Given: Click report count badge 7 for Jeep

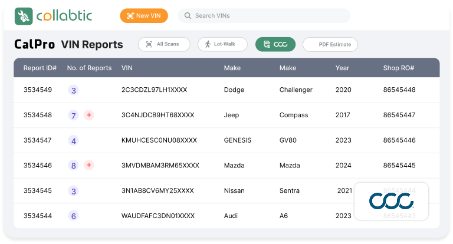Looking at the screenshot, I should point(74,116).
